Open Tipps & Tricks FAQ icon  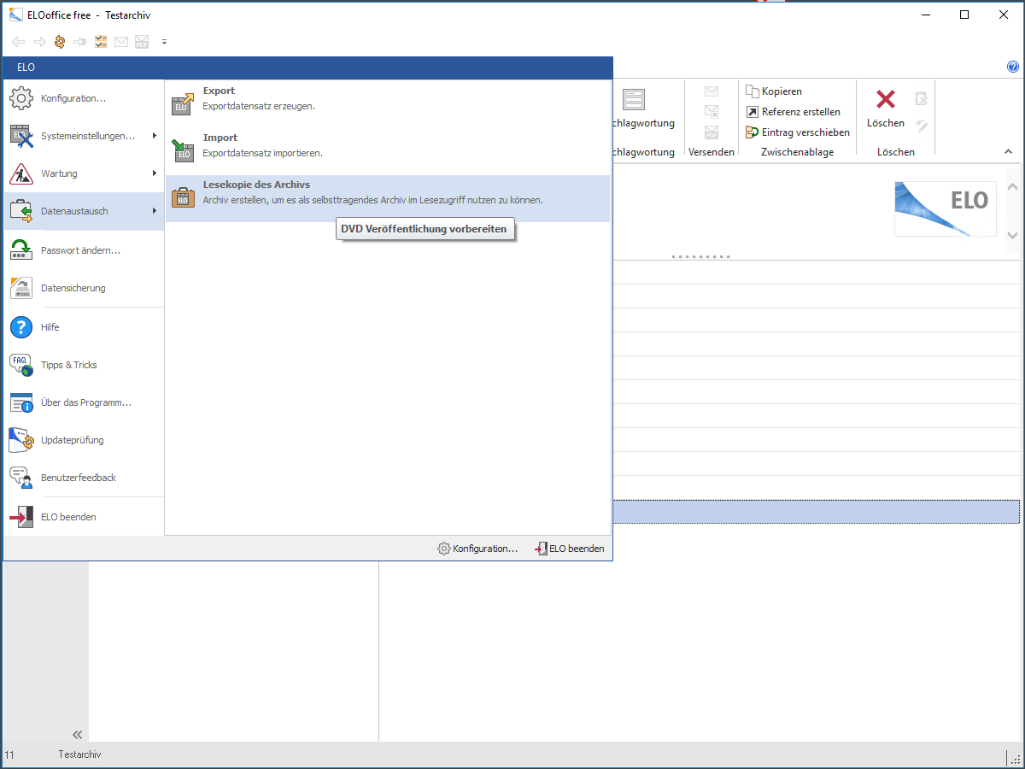coord(21,365)
